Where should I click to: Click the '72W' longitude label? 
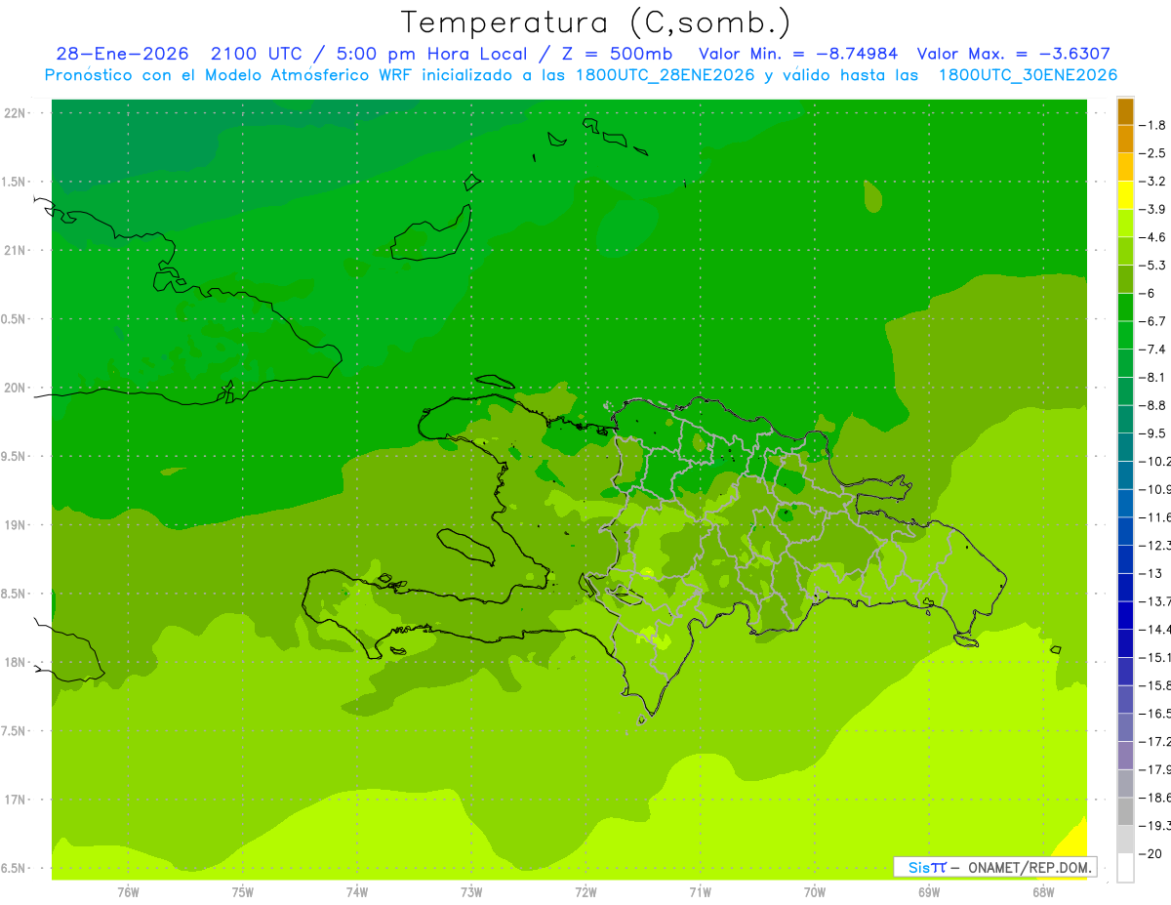pyautogui.click(x=585, y=891)
